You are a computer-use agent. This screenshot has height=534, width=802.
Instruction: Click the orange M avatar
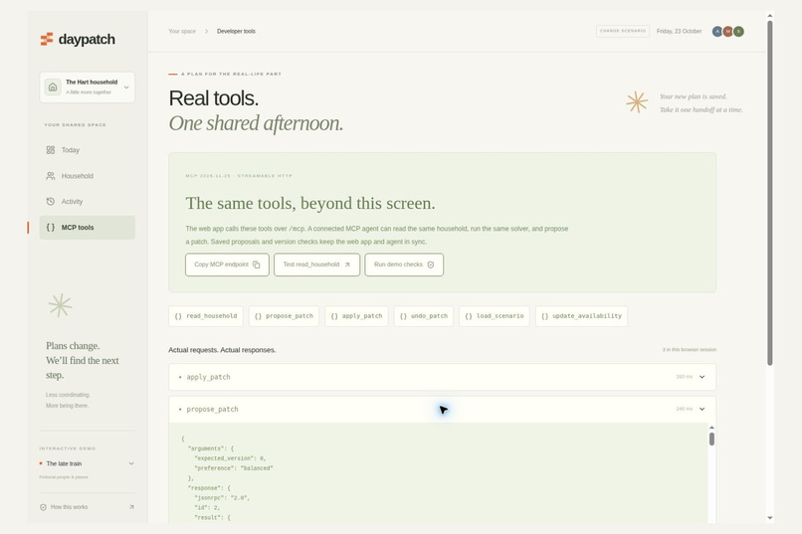(727, 32)
